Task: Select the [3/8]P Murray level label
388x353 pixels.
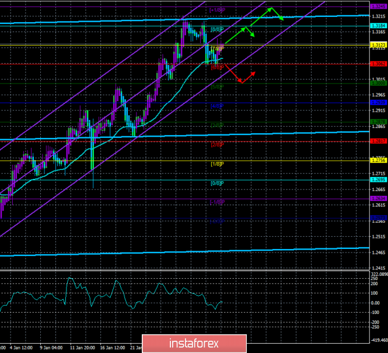Action: click(x=217, y=126)
